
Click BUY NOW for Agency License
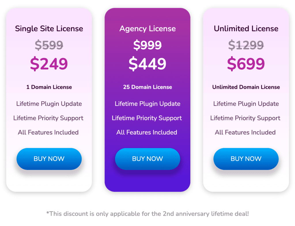tap(147, 159)
